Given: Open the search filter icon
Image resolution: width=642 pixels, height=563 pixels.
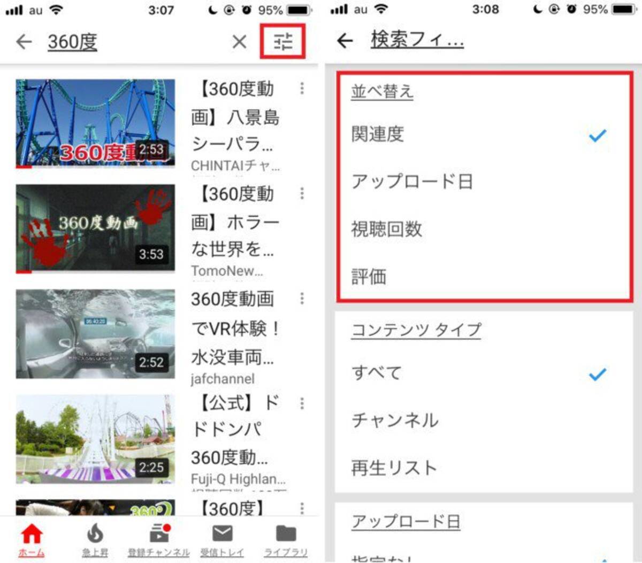Looking at the screenshot, I should coord(283,42).
